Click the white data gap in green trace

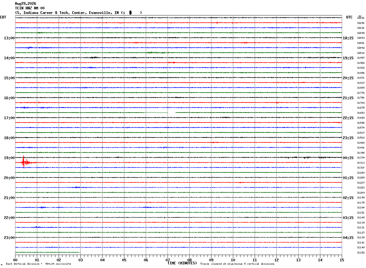click(x=172, y=113)
